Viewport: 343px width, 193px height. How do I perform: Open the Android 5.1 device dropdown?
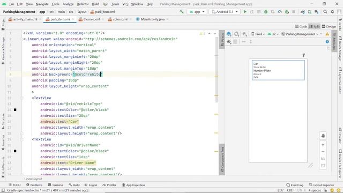pyautogui.click(x=225, y=12)
